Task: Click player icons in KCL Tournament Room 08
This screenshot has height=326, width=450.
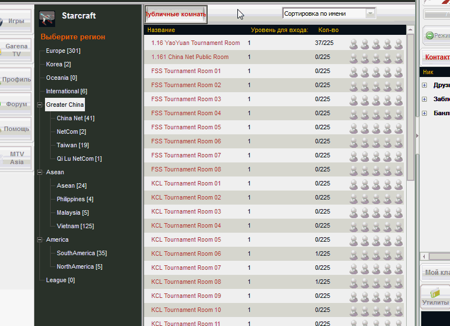Action: [376, 282]
